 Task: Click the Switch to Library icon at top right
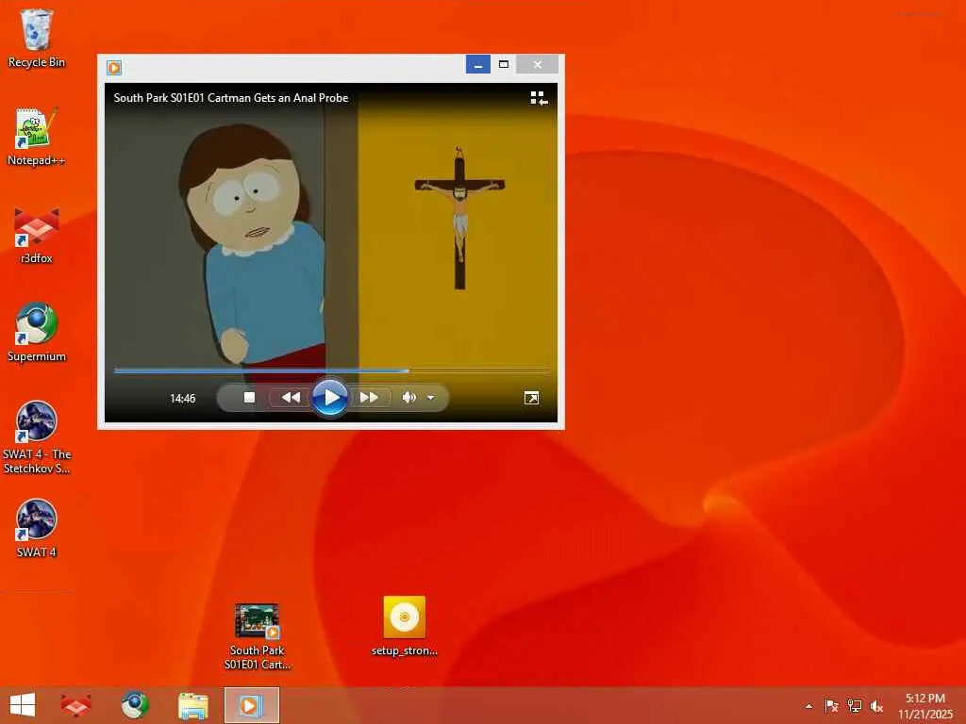pos(539,98)
